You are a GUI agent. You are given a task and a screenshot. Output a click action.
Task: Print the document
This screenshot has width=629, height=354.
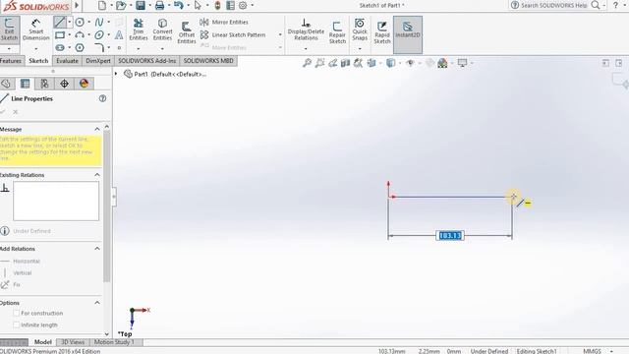pyautogui.click(x=159, y=5)
